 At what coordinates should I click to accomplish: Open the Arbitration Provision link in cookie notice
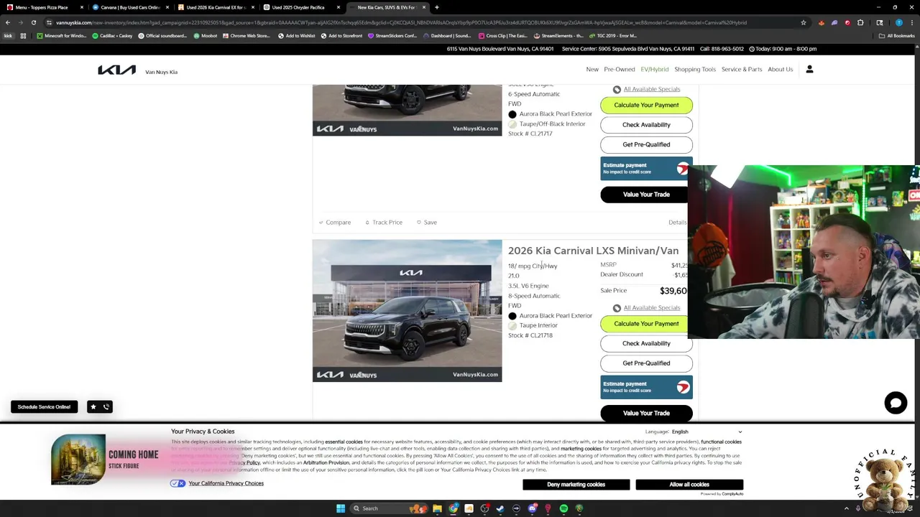tap(326, 463)
